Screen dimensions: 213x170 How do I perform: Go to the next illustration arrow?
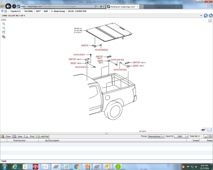tap(210, 16)
